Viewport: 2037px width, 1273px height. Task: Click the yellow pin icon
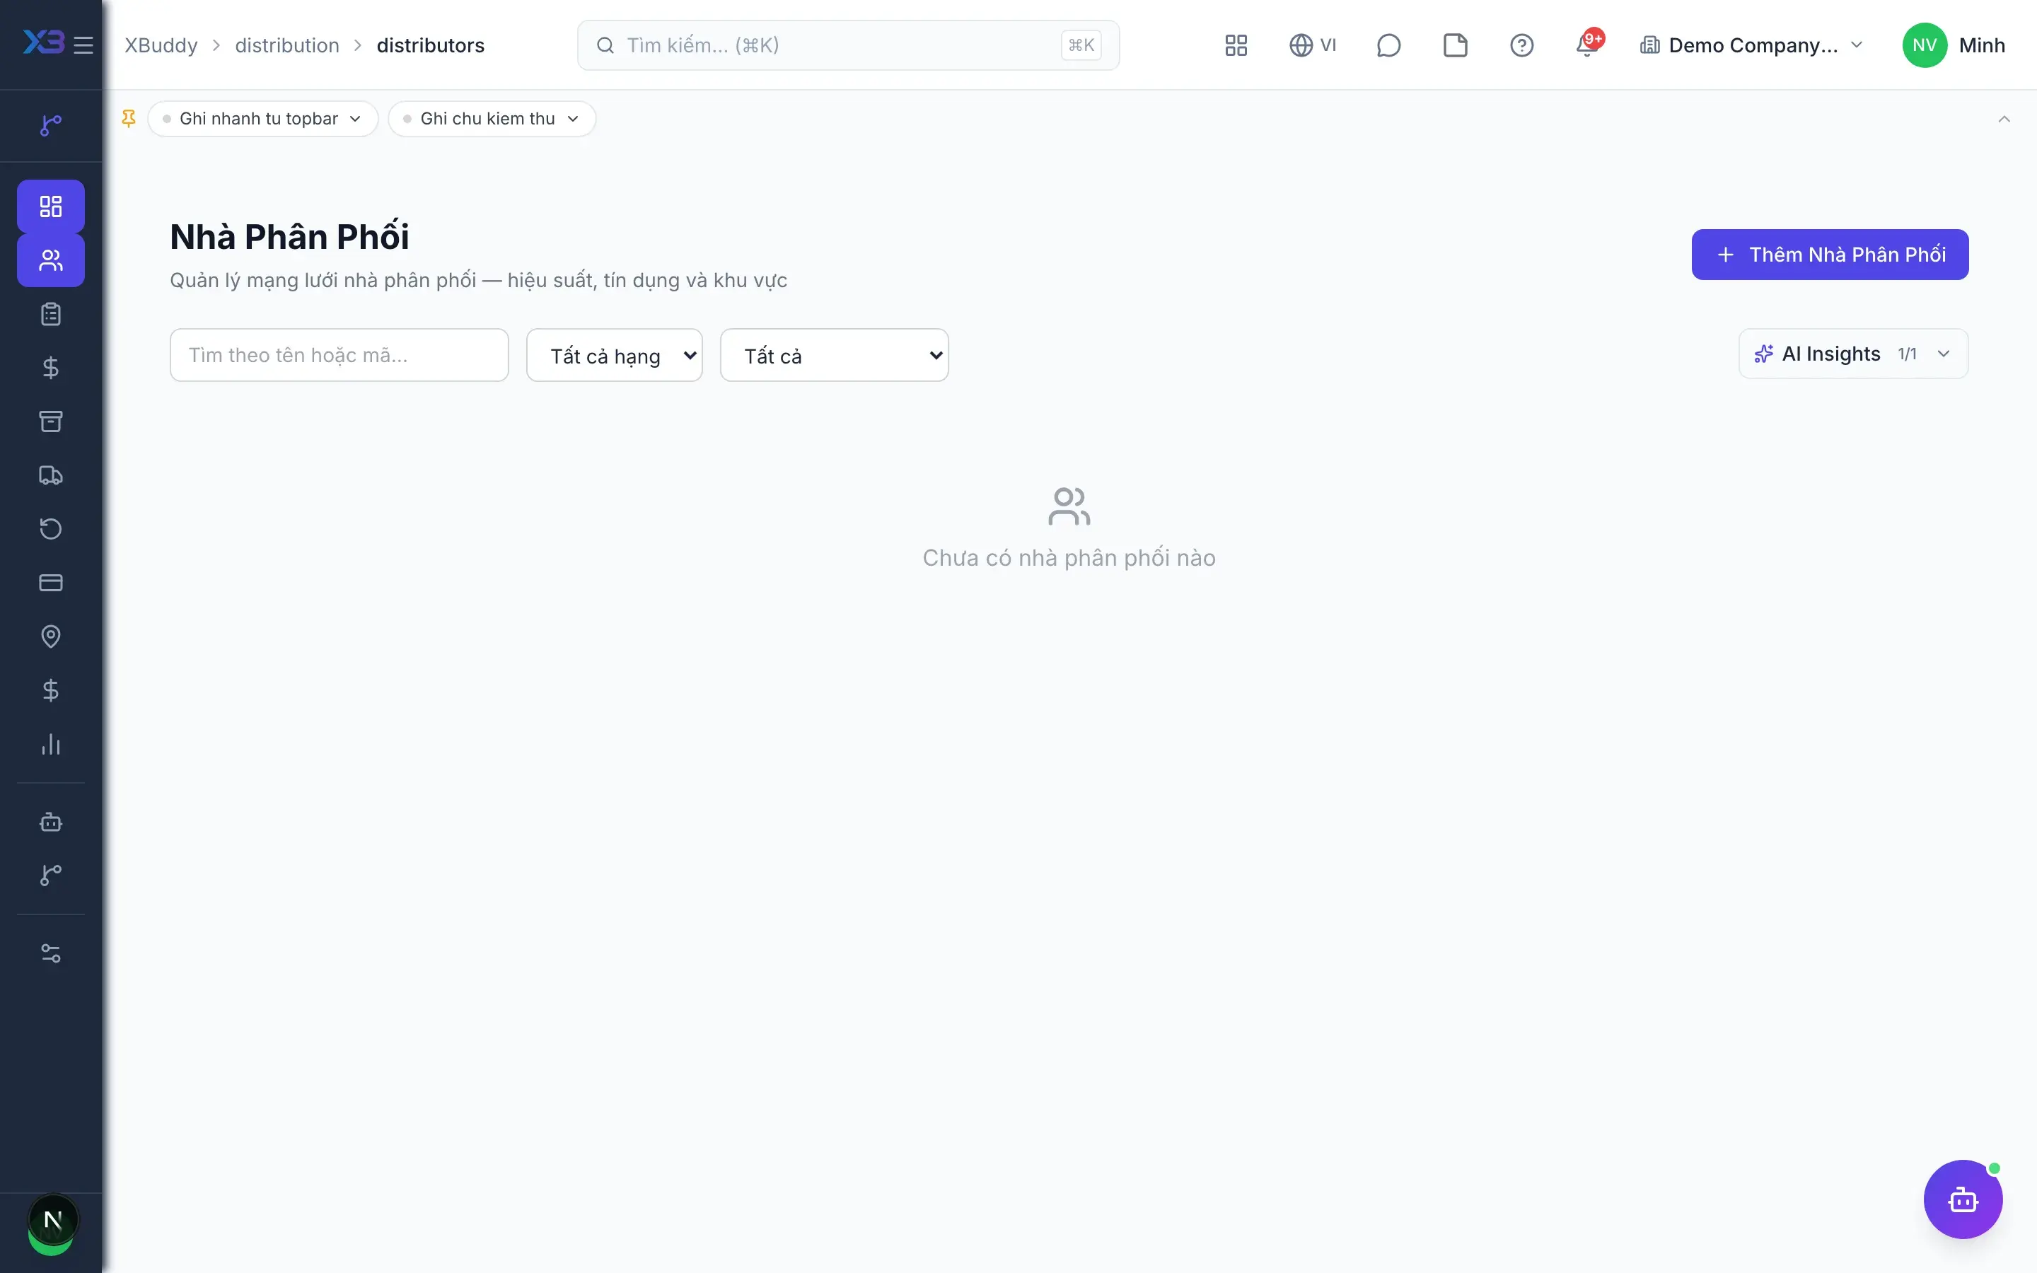click(x=129, y=119)
